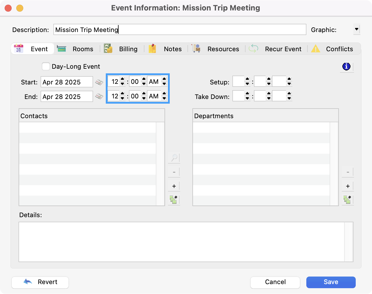
Task: Click the Contacts group assignment icon
Action: tap(174, 200)
